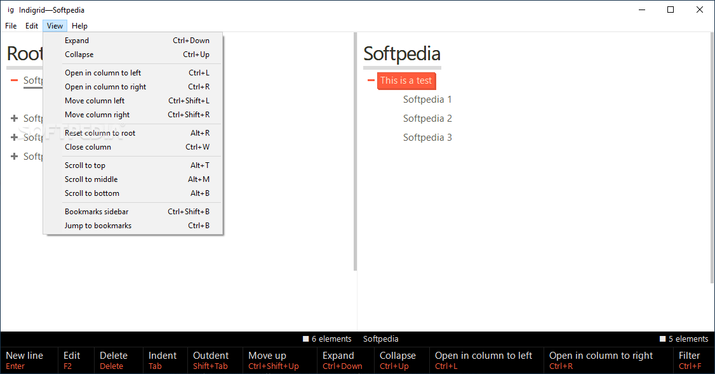Click the Indent Tab button
715x374 pixels.
(166, 360)
